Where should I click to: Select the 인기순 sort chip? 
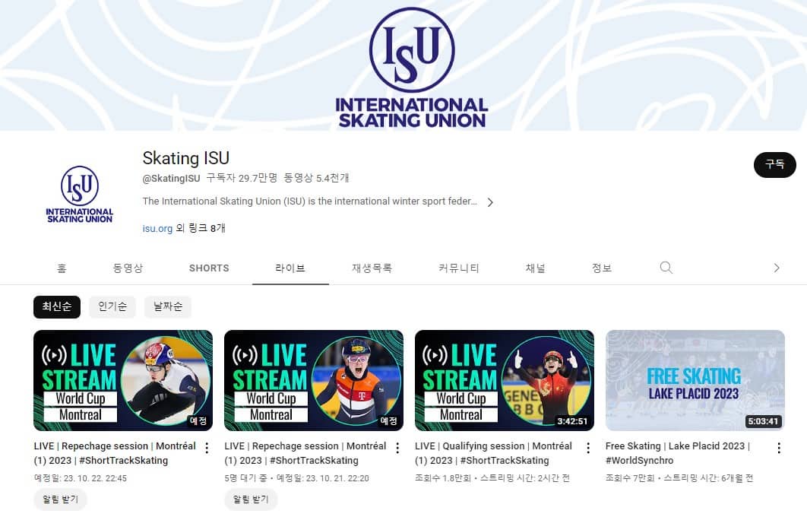coord(112,307)
